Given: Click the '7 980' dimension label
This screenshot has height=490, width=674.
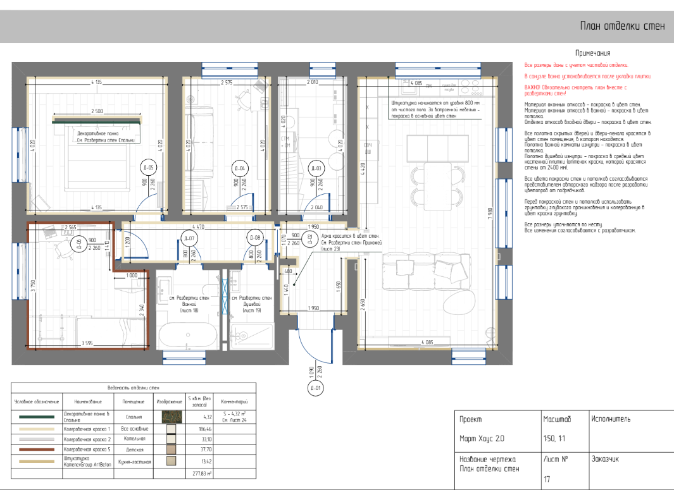Looking at the screenshot, I should [x=490, y=214].
